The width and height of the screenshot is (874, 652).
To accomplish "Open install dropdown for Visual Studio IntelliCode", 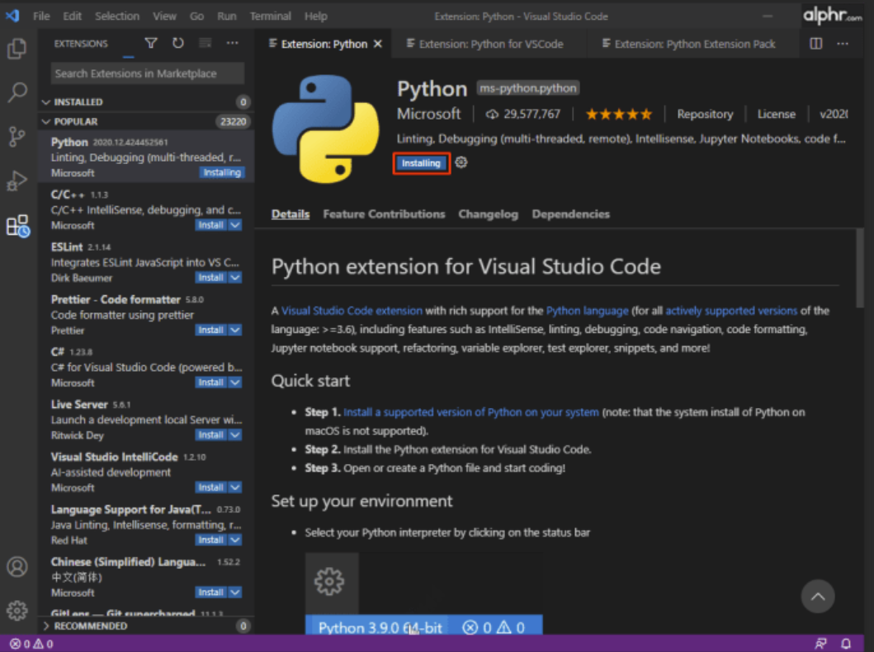I will click(235, 487).
